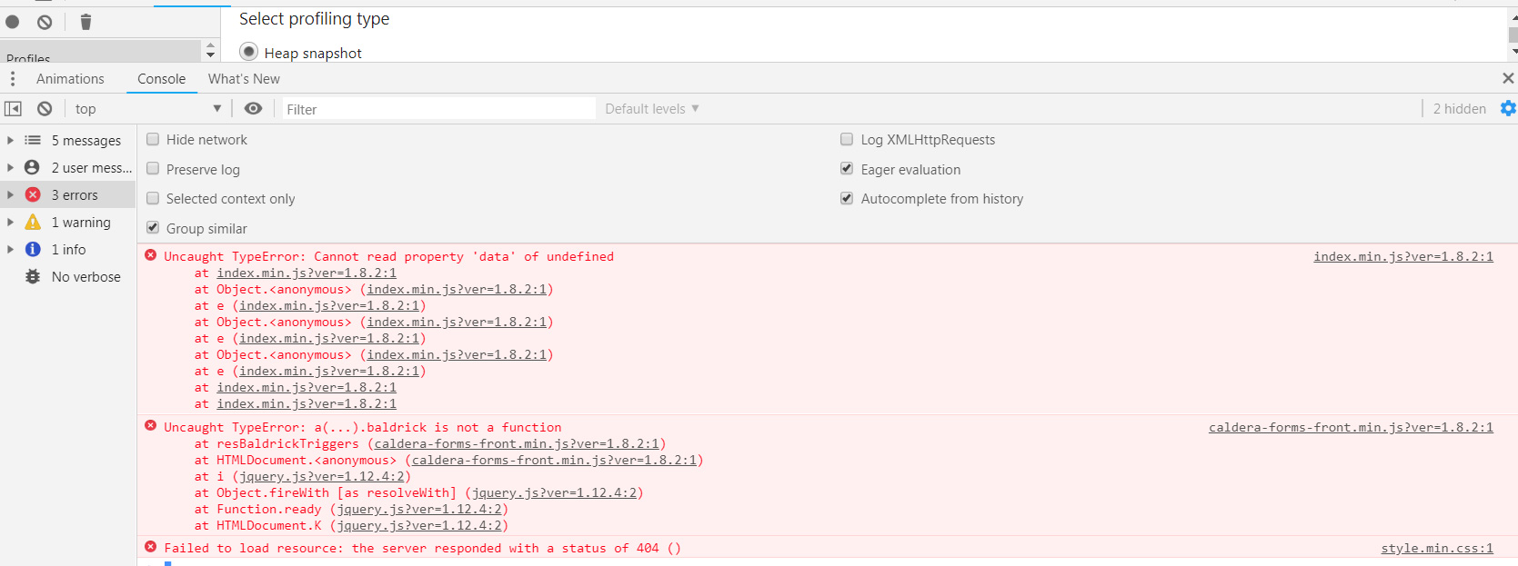The width and height of the screenshot is (1518, 566).
Task: Delete the selected profile with the trash icon
Action: (x=85, y=22)
